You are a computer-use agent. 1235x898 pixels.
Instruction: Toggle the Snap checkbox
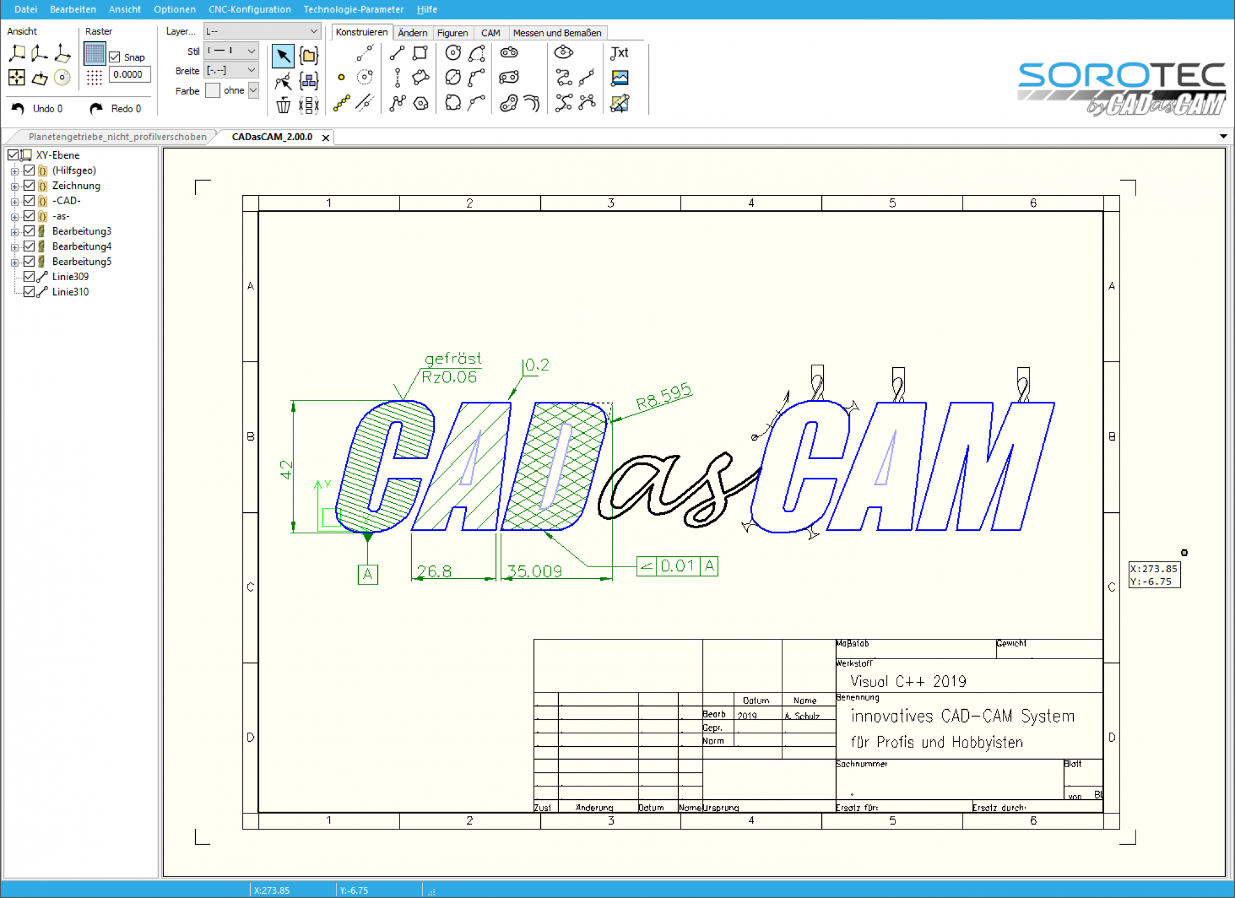coord(114,57)
